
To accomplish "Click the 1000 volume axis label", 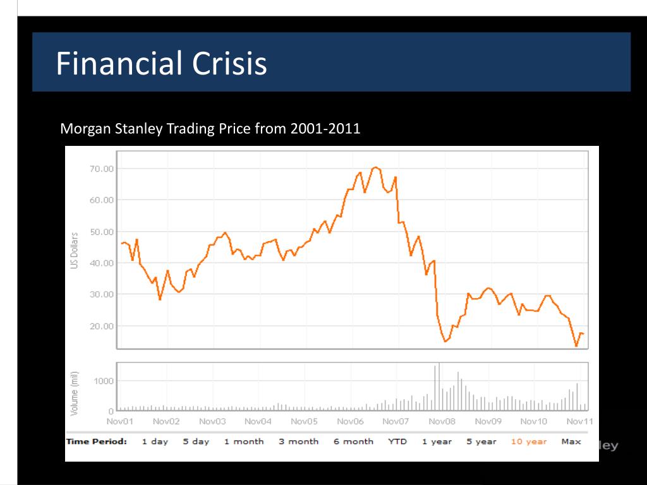I will 104,381.
